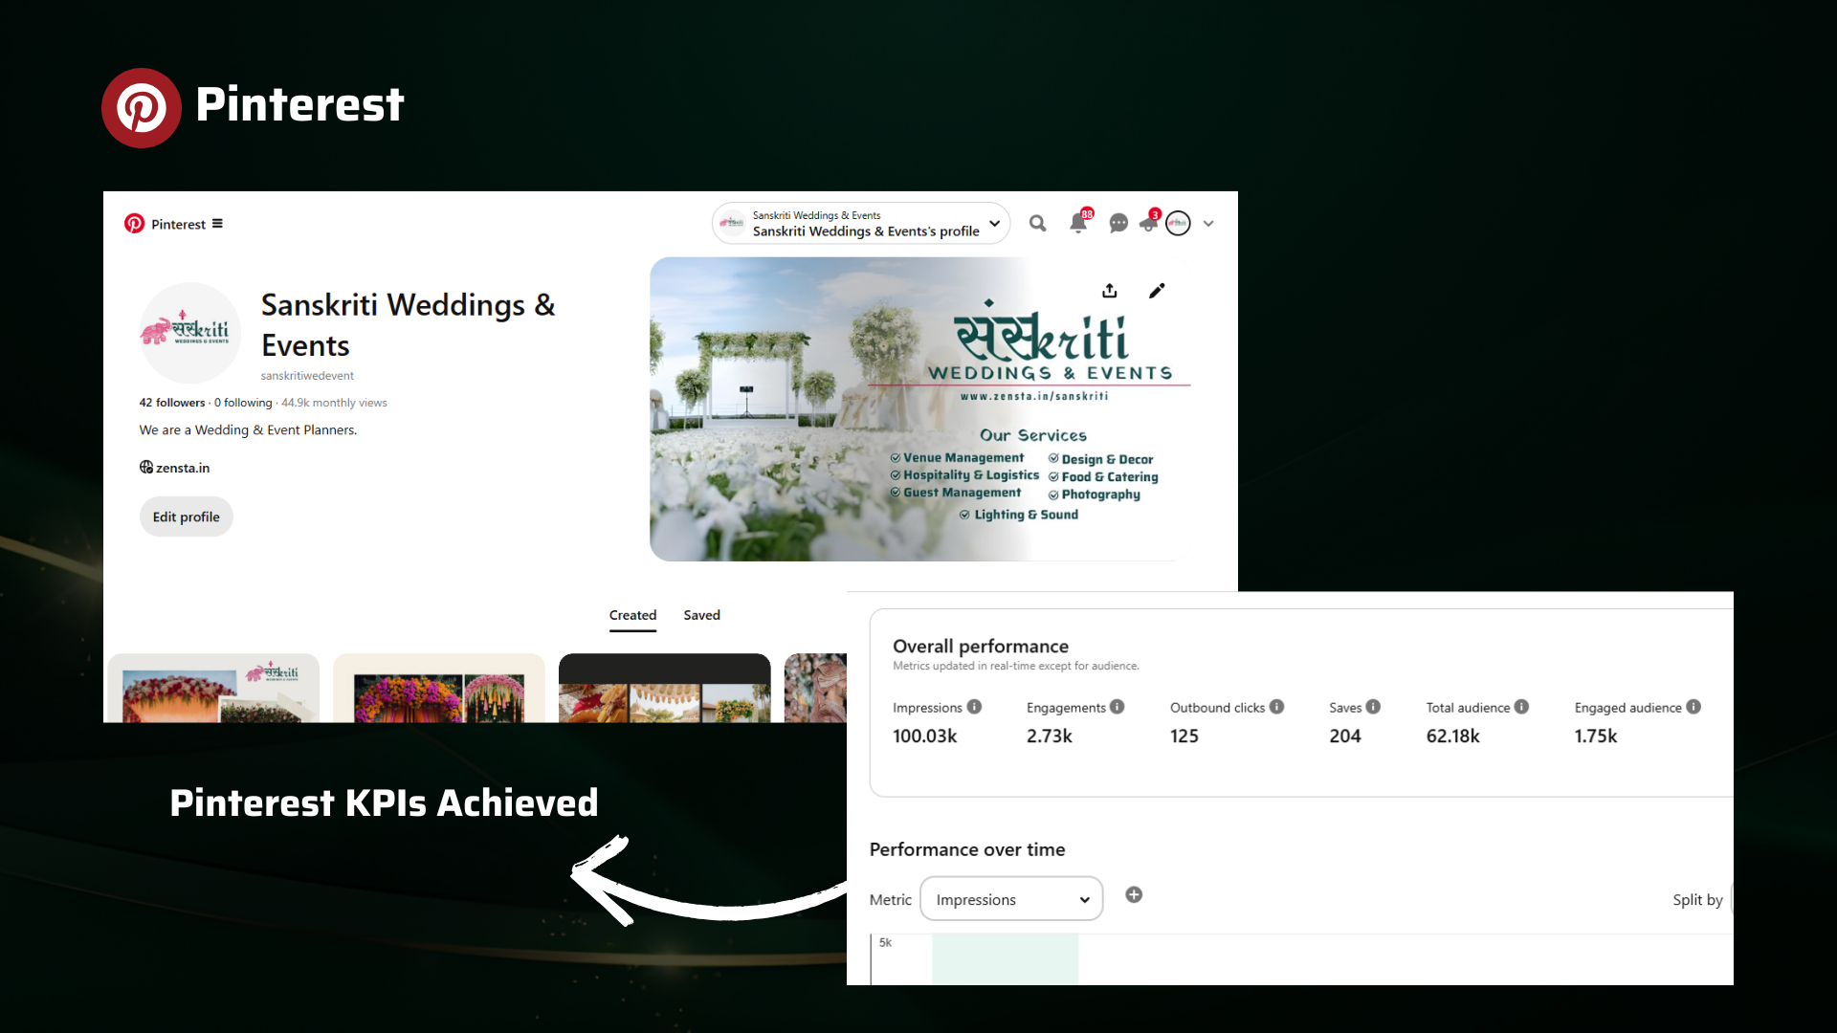Open the hamburger menu beside Pinterest
Viewport: 1837px width, 1033px height.
click(x=217, y=224)
